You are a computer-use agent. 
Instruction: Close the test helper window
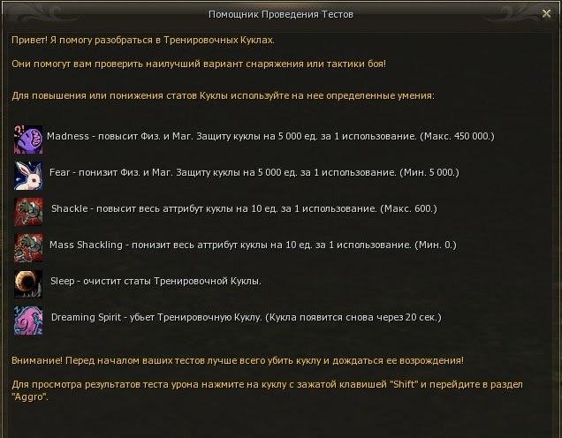point(546,14)
